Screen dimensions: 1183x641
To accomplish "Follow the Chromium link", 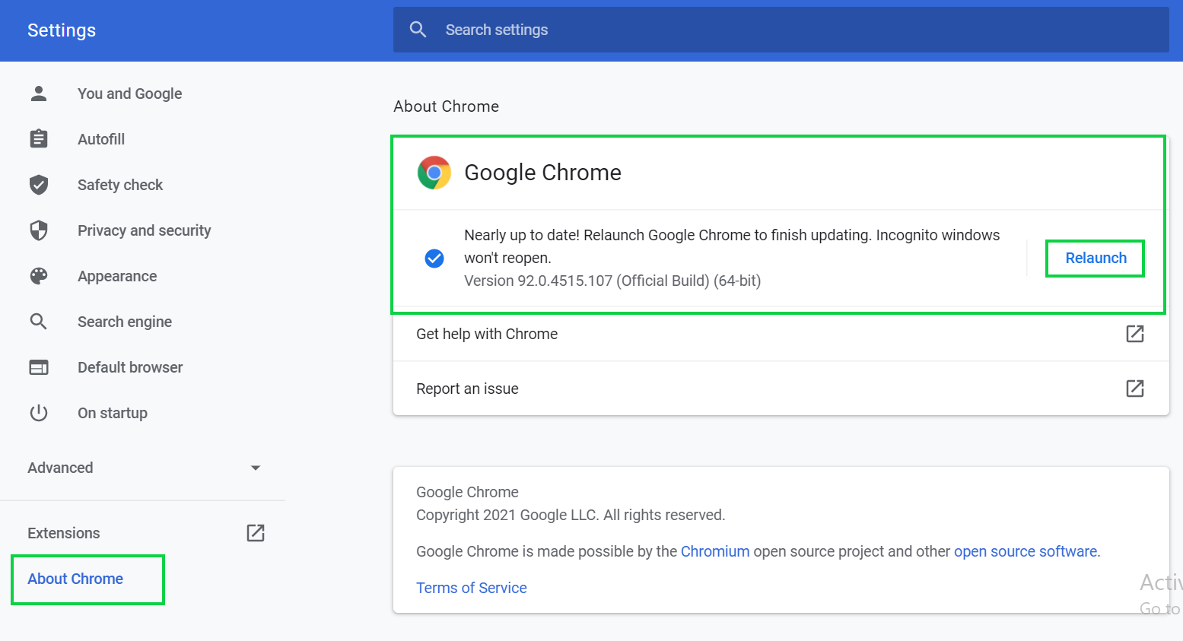I will pos(715,551).
